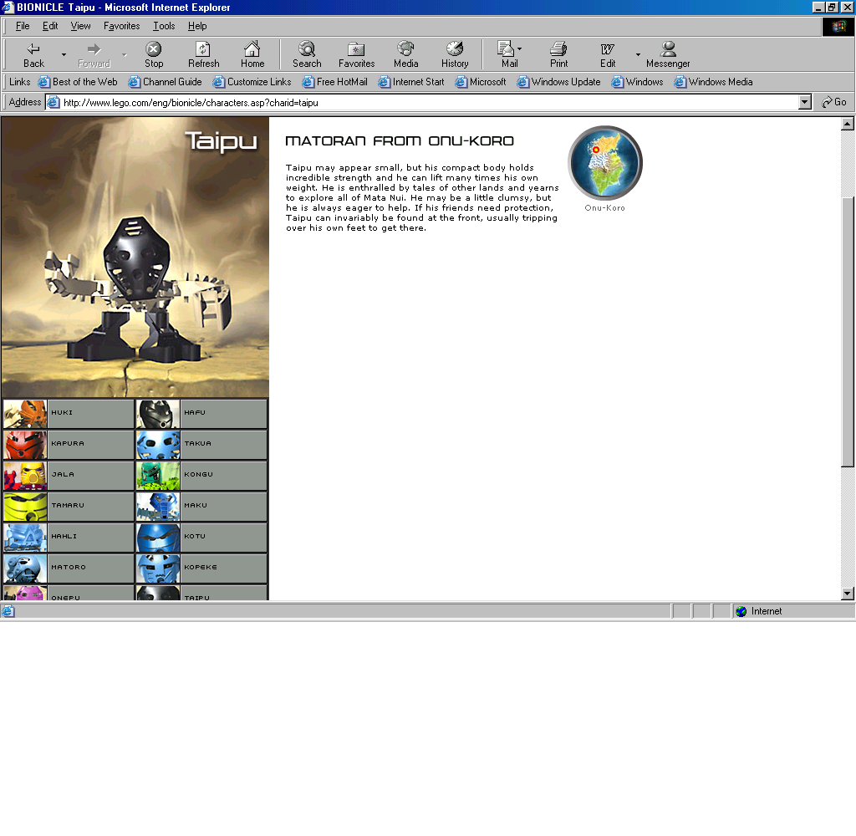Open the Favorites pane
The image size is (856, 836).
pyautogui.click(x=356, y=55)
